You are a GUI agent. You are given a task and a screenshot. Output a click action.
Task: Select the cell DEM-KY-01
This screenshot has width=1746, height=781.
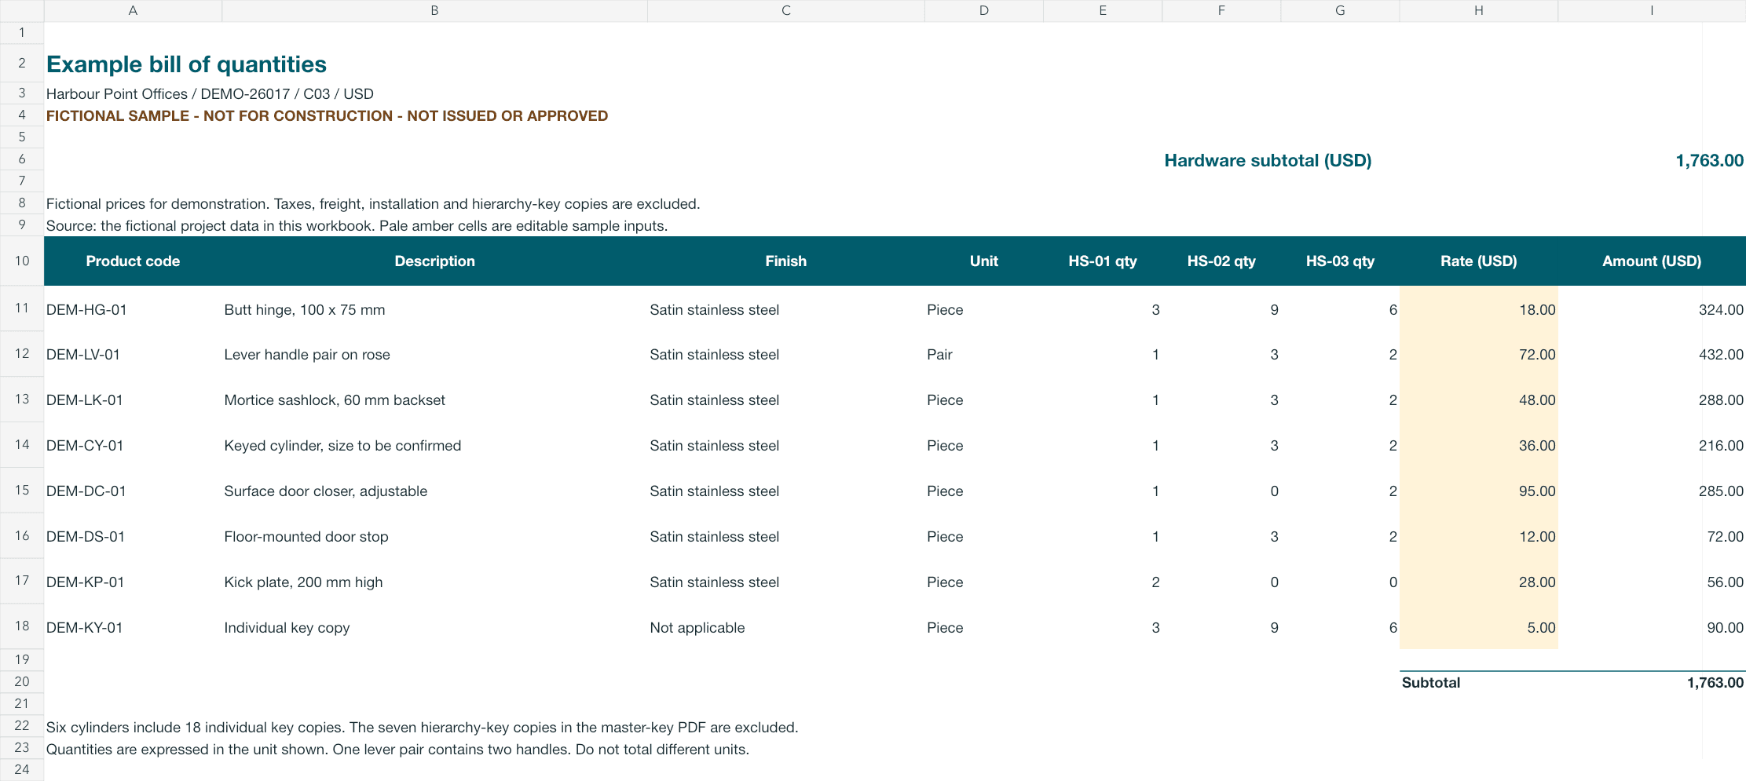(x=133, y=627)
